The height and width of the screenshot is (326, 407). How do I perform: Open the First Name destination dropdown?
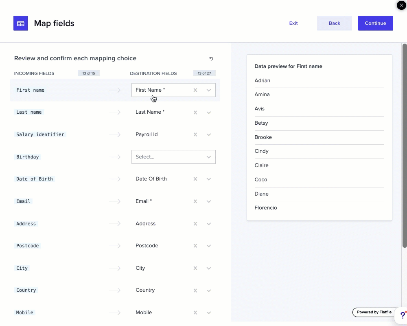[x=209, y=90]
